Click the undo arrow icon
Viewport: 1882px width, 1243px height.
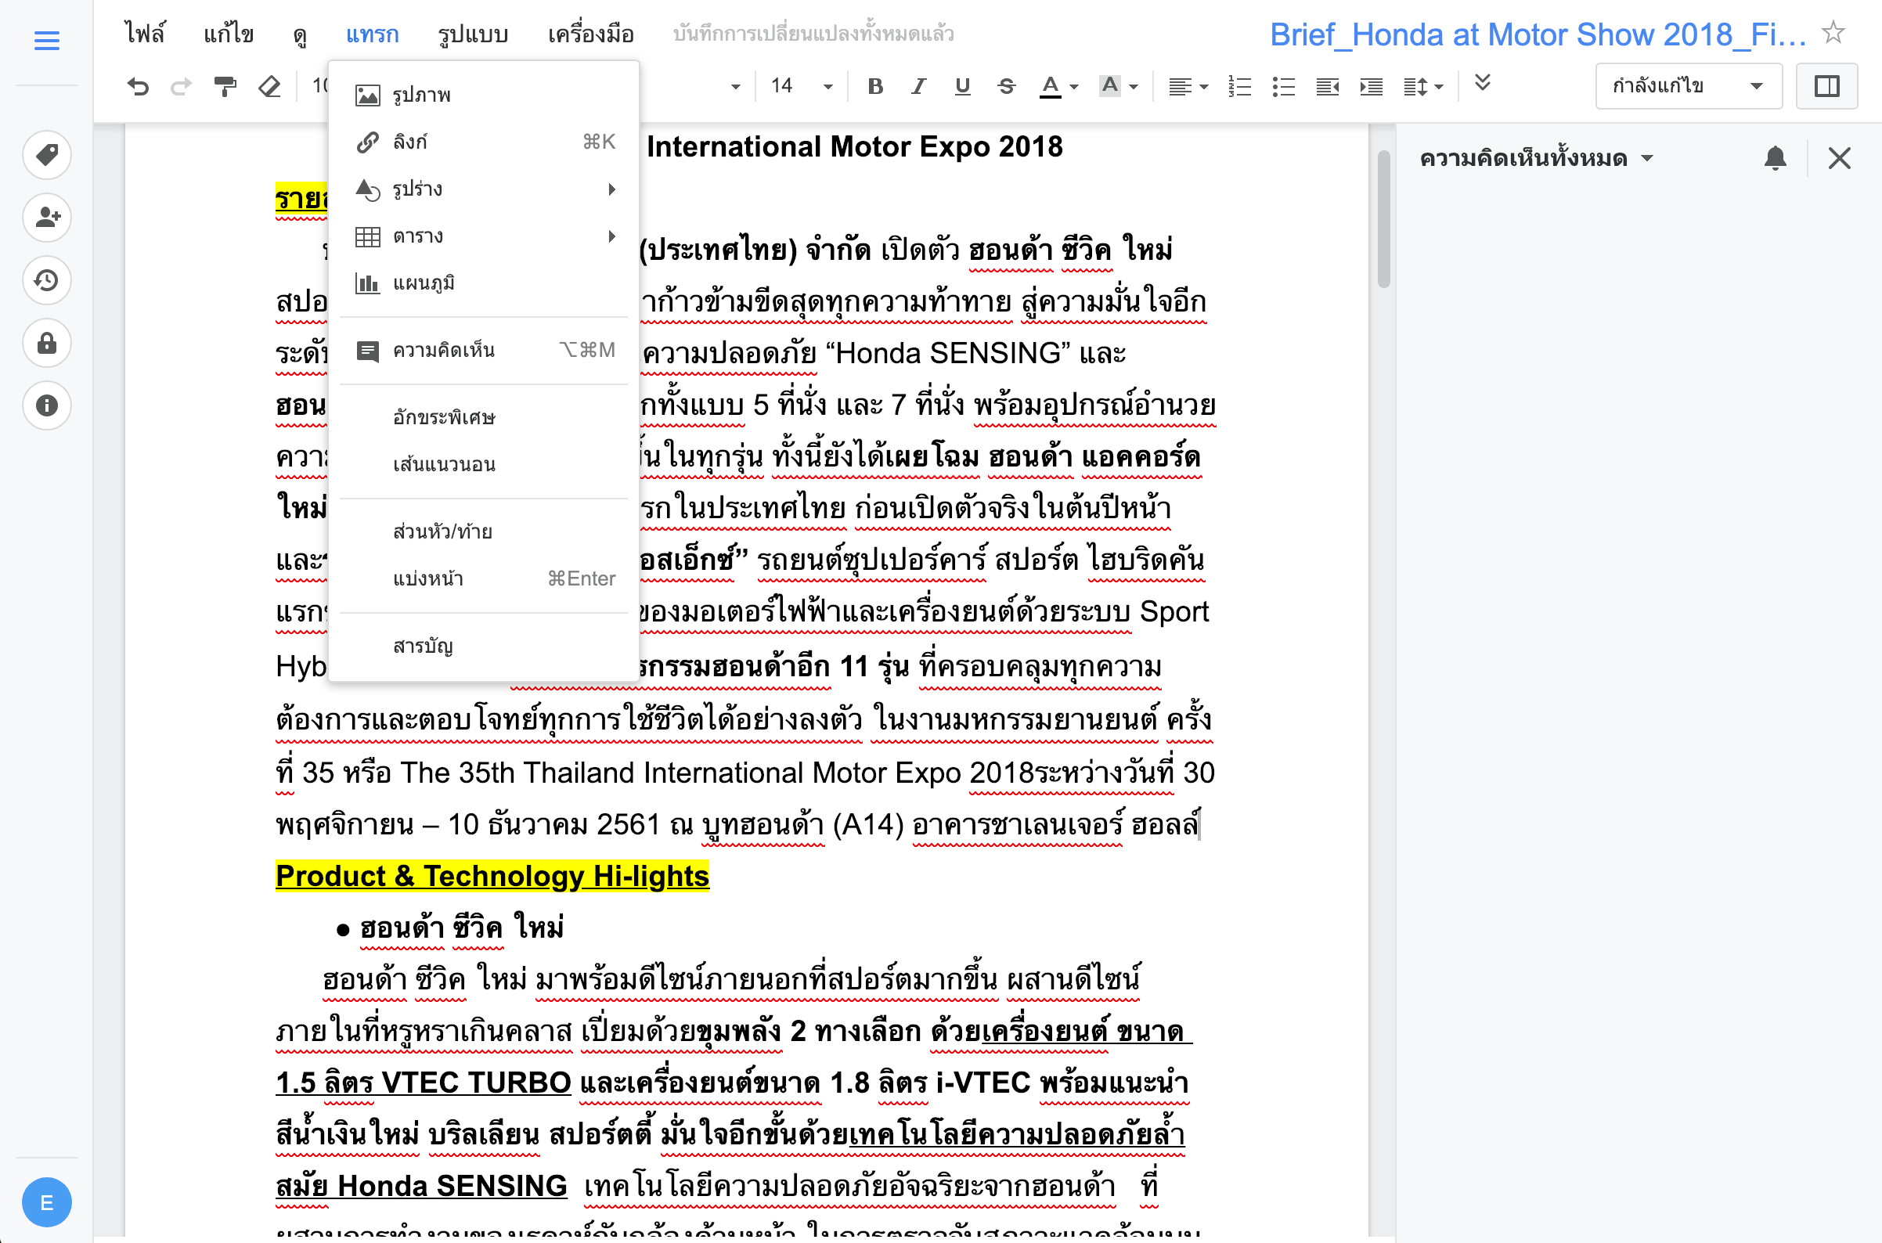[138, 86]
